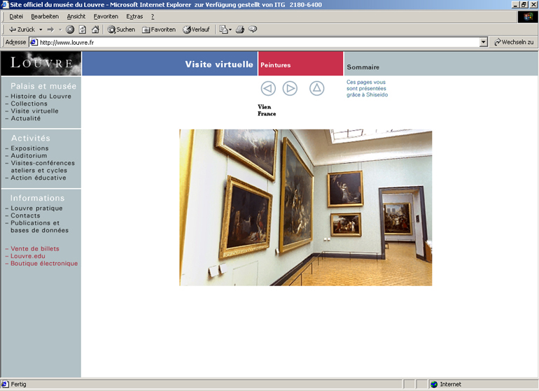Open the Collections link in sidebar
This screenshot has height=391, width=539.
29,104
